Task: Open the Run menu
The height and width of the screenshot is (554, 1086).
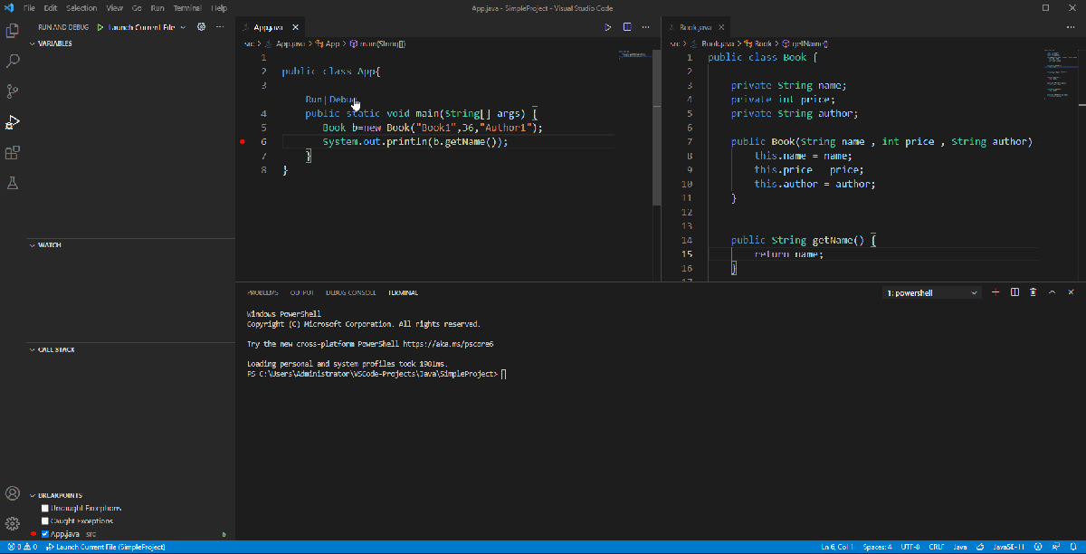Action: (x=158, y=7)
